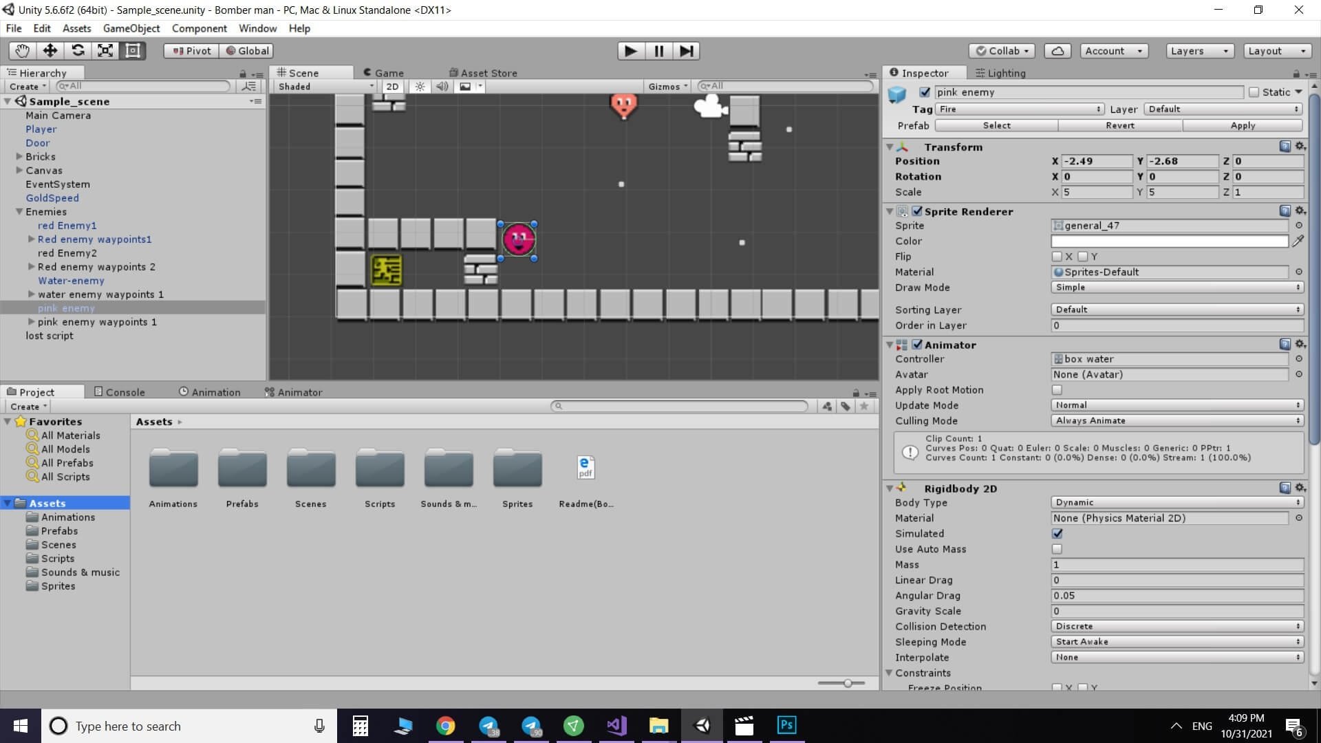Viewport: 1321px width, 743px height.
Task: Toggle scene lighting sun icon
Action: click(420, 87)
